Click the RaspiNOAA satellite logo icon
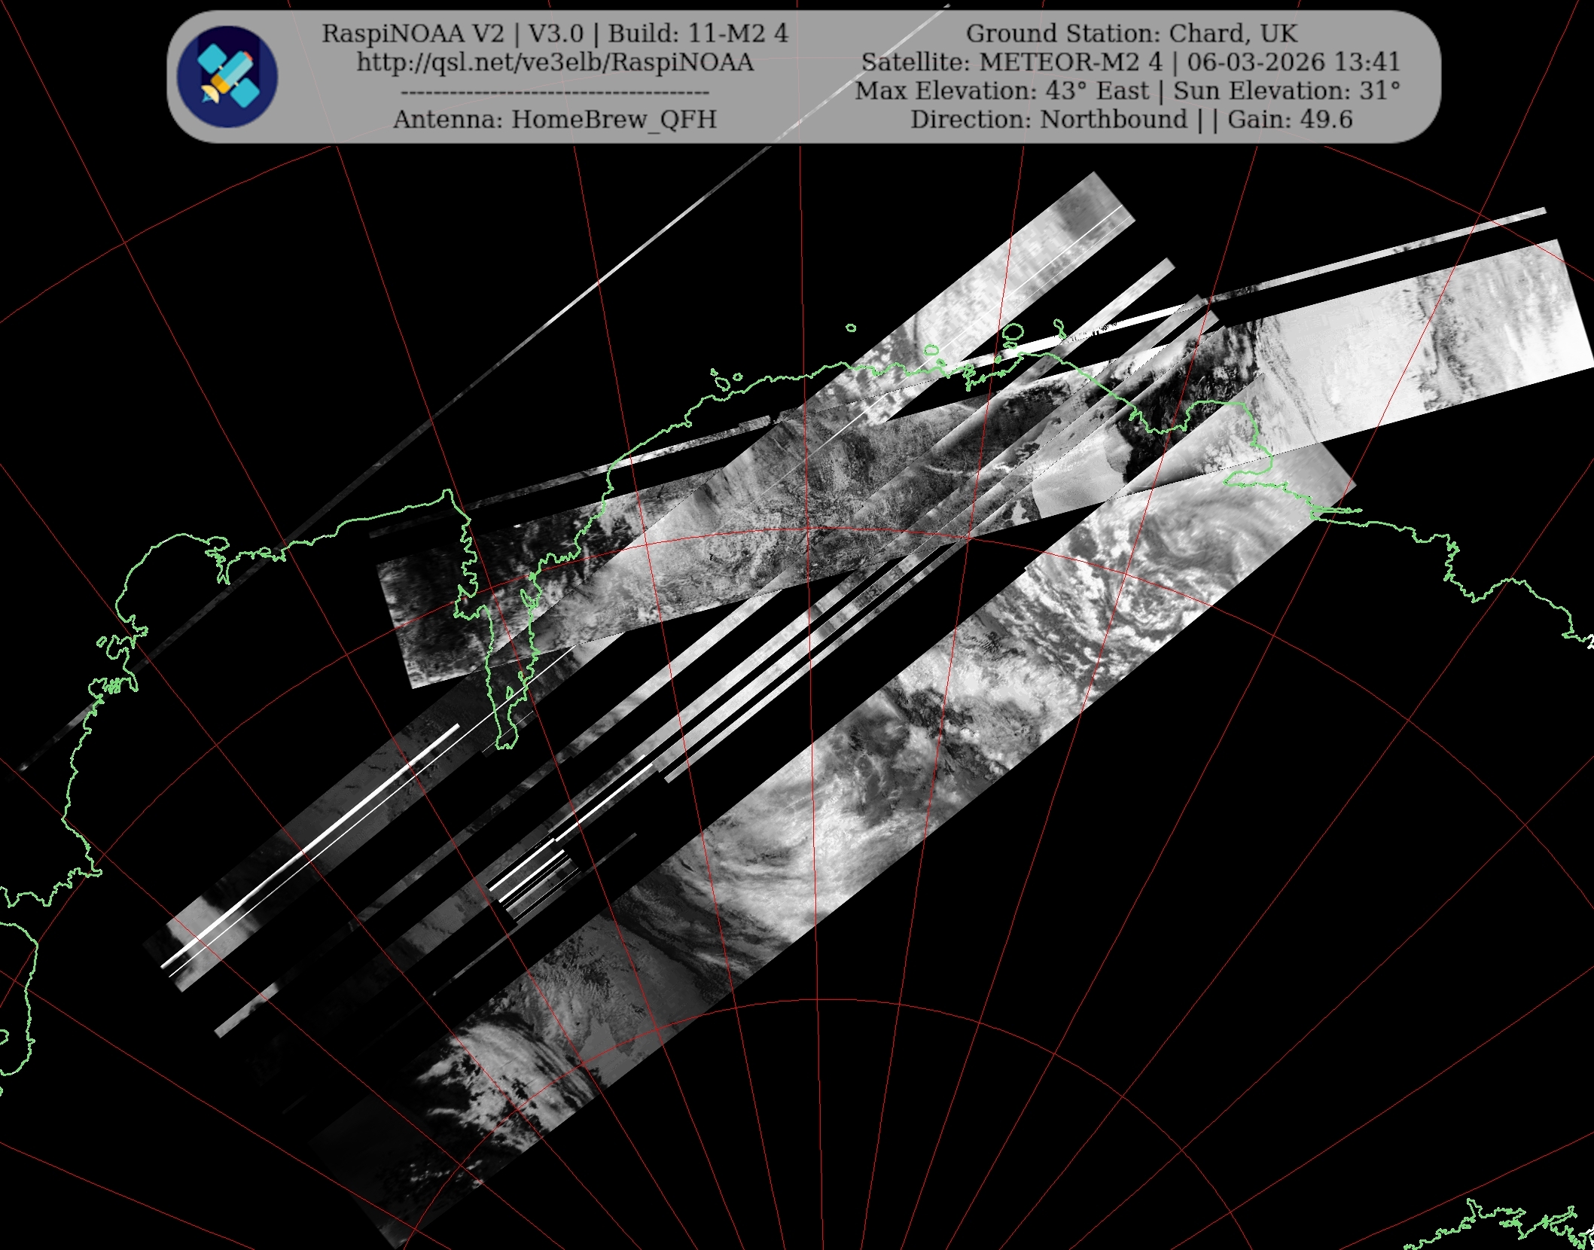1594x1250 pixels. (227, 76)
